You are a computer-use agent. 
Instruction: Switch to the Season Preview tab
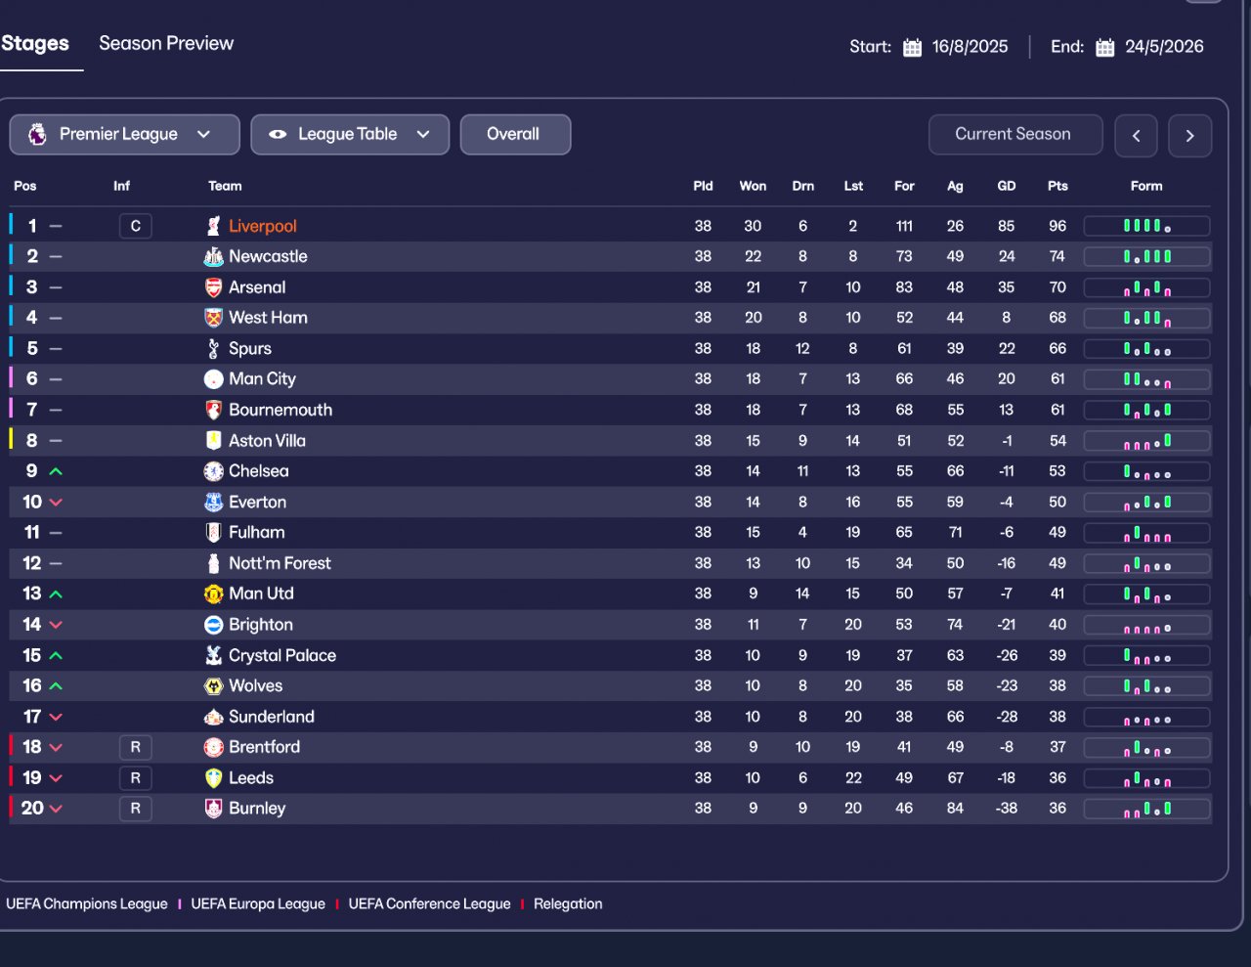[166, 43]
